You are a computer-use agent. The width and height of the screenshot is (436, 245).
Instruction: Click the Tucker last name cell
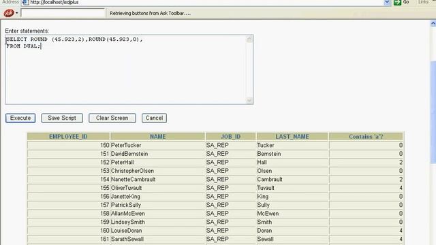(292, 145)
